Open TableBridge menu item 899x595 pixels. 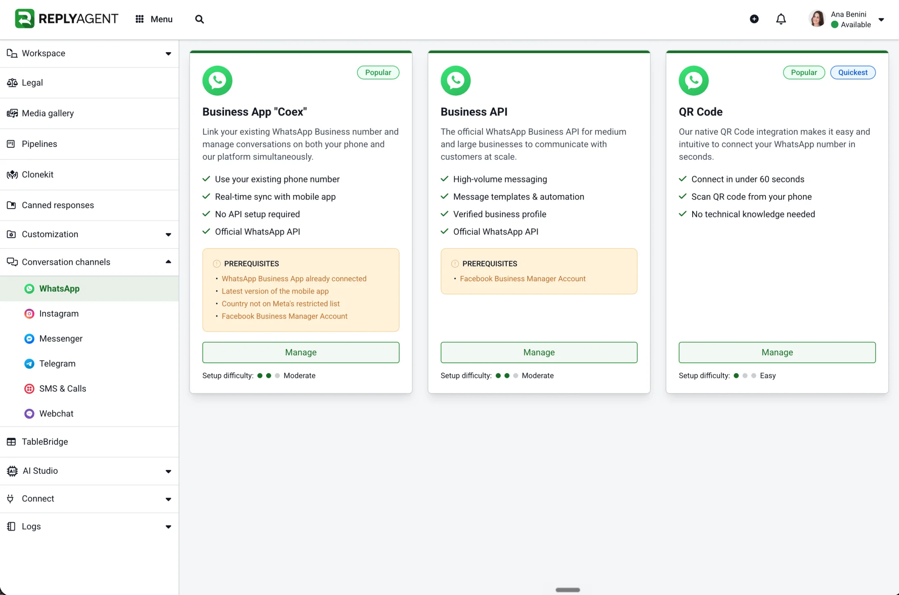(89, 442)
